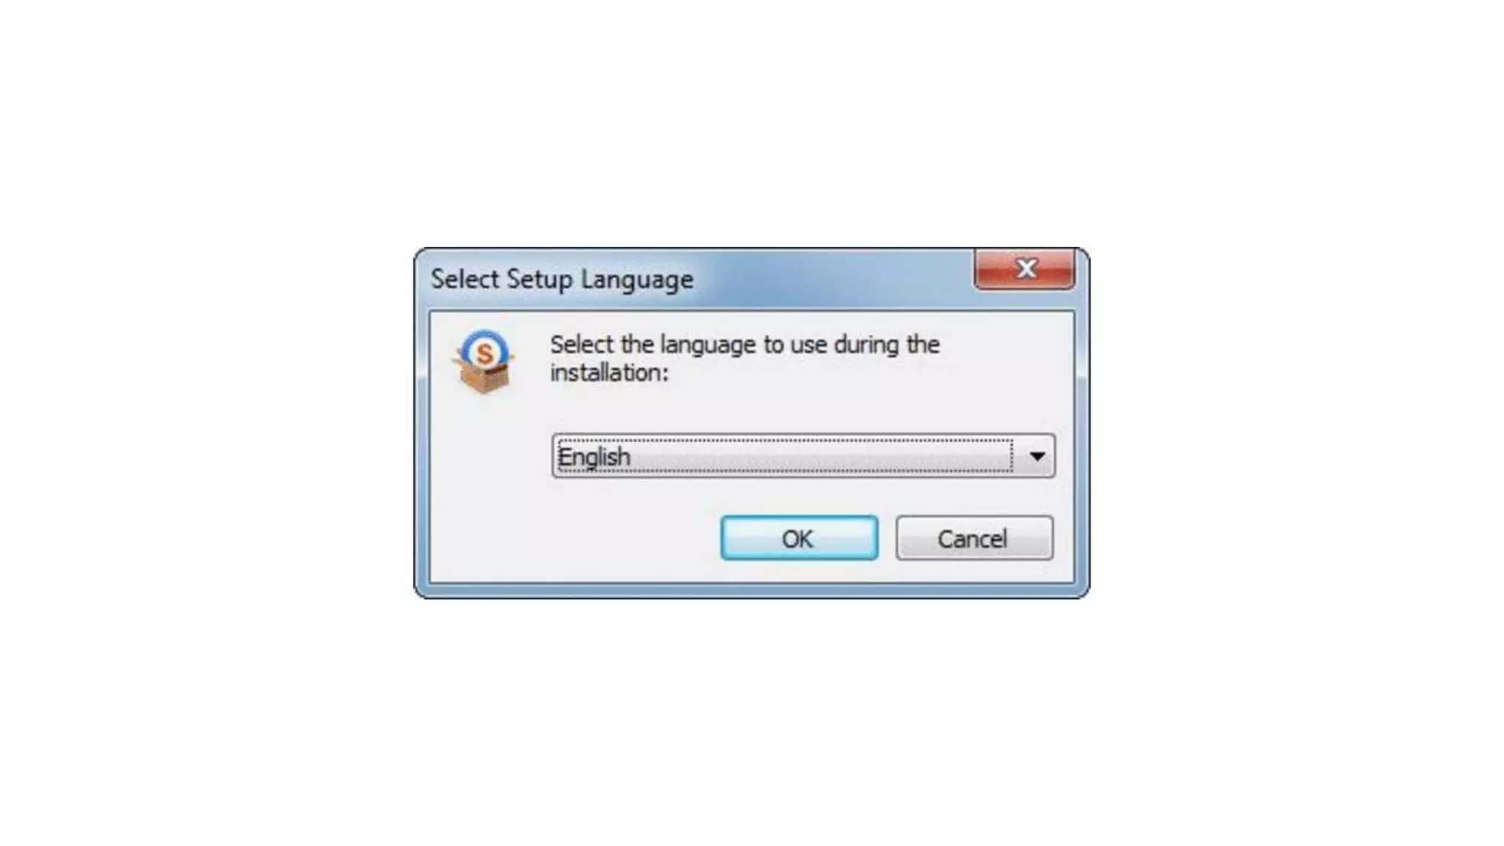Click the grey Cancel button beside OK
This screenshot has height=846, width=1504.
974,538
